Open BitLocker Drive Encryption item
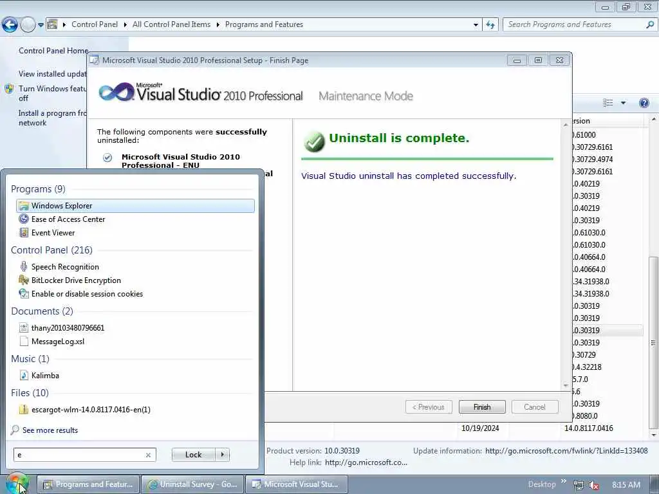Image resolution: width=659 pixels, height=494 pixels. click(x=76, y=280)
